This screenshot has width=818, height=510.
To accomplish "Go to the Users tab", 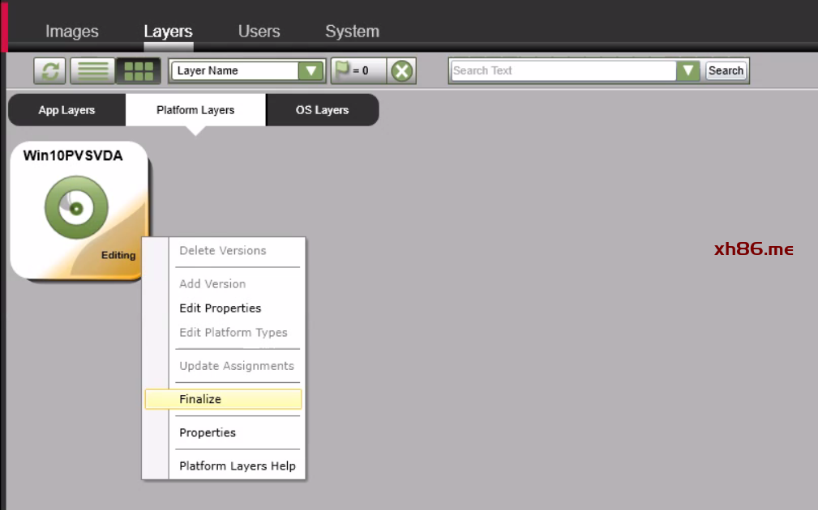I will pos(259,32).
